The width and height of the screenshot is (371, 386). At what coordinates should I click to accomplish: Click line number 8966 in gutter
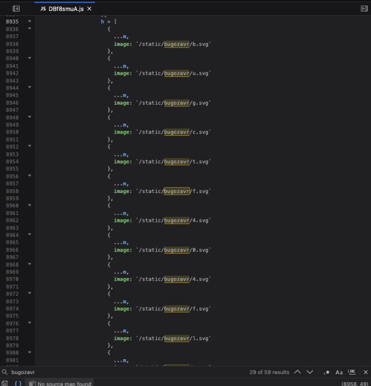click(x=12, y=250)
